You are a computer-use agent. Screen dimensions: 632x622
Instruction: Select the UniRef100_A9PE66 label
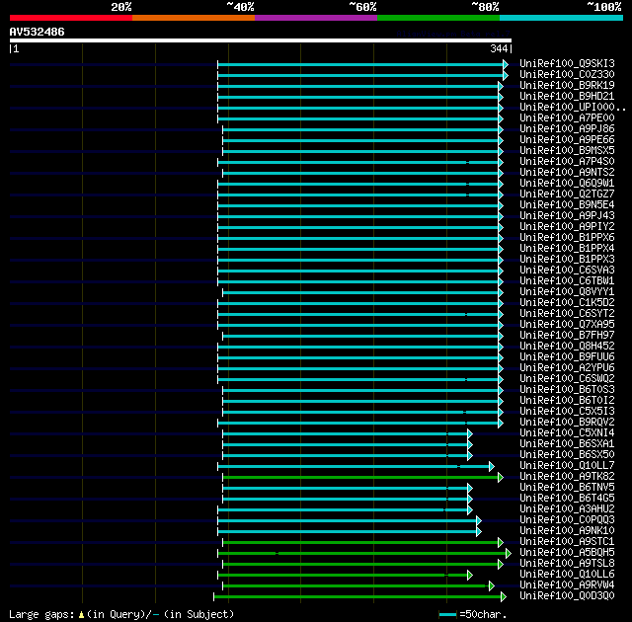coord(567,140)
